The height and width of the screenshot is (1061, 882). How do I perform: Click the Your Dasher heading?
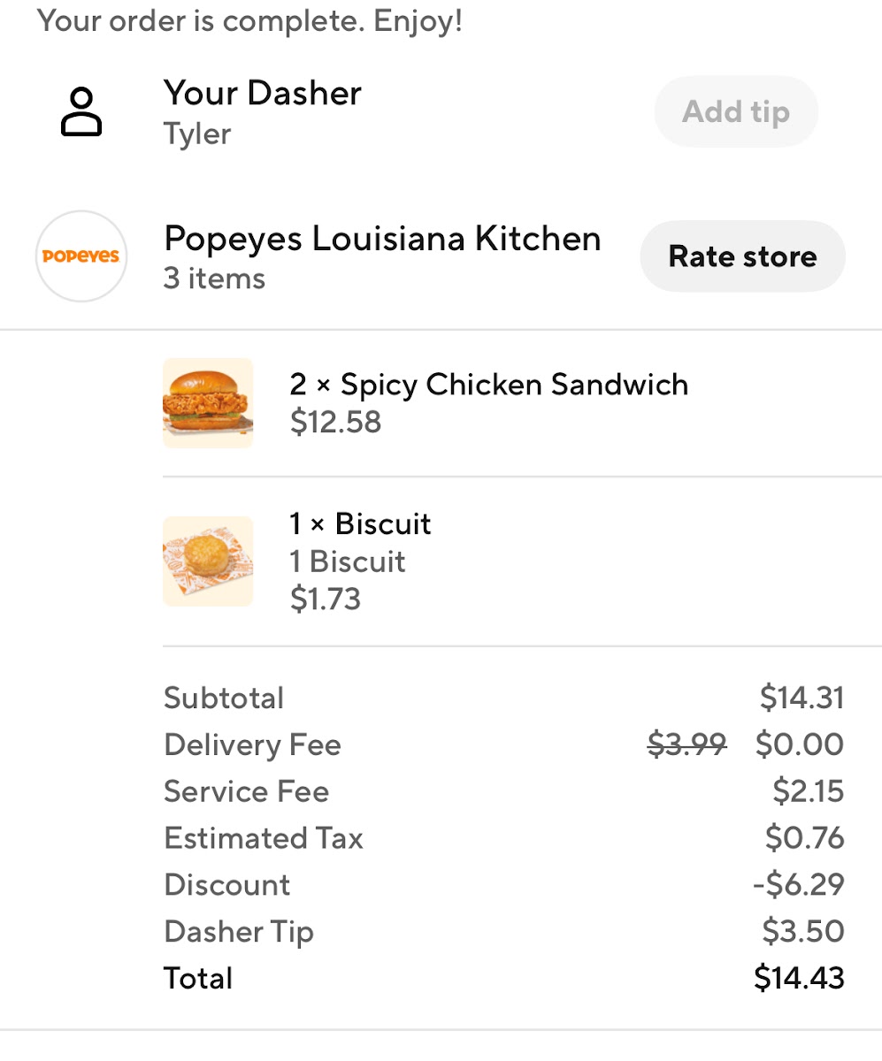coord(263,93)
